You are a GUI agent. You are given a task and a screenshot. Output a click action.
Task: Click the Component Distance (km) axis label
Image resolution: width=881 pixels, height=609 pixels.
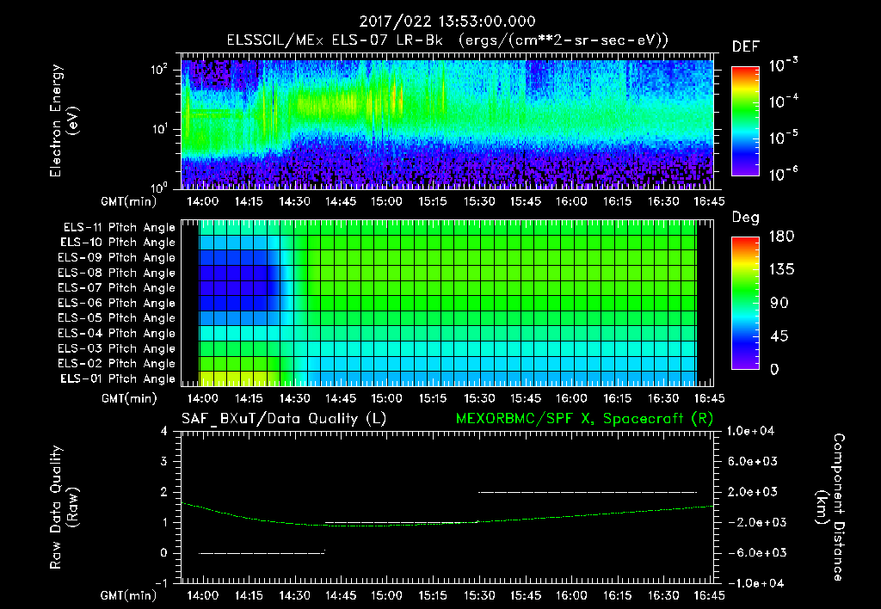[x=830, y=507]
